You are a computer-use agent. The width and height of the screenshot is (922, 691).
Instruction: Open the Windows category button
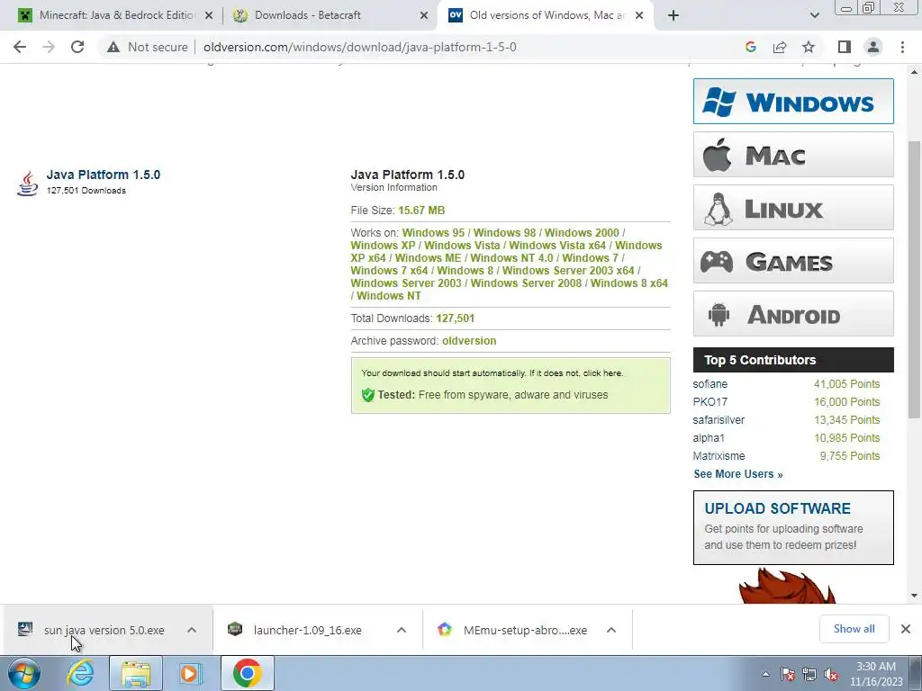793,102
